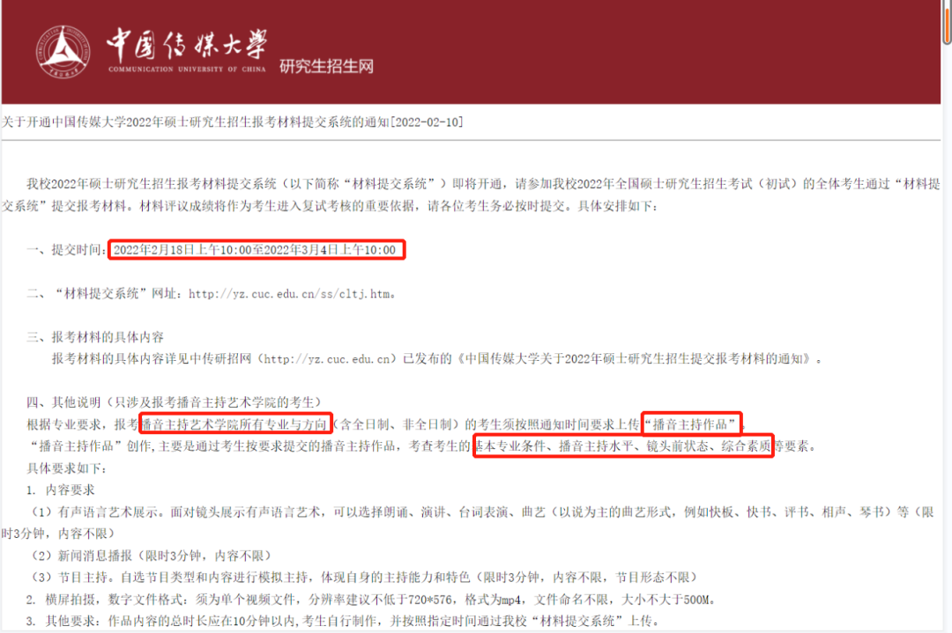Click the label 一、提交时间

(x=63, y=250)
